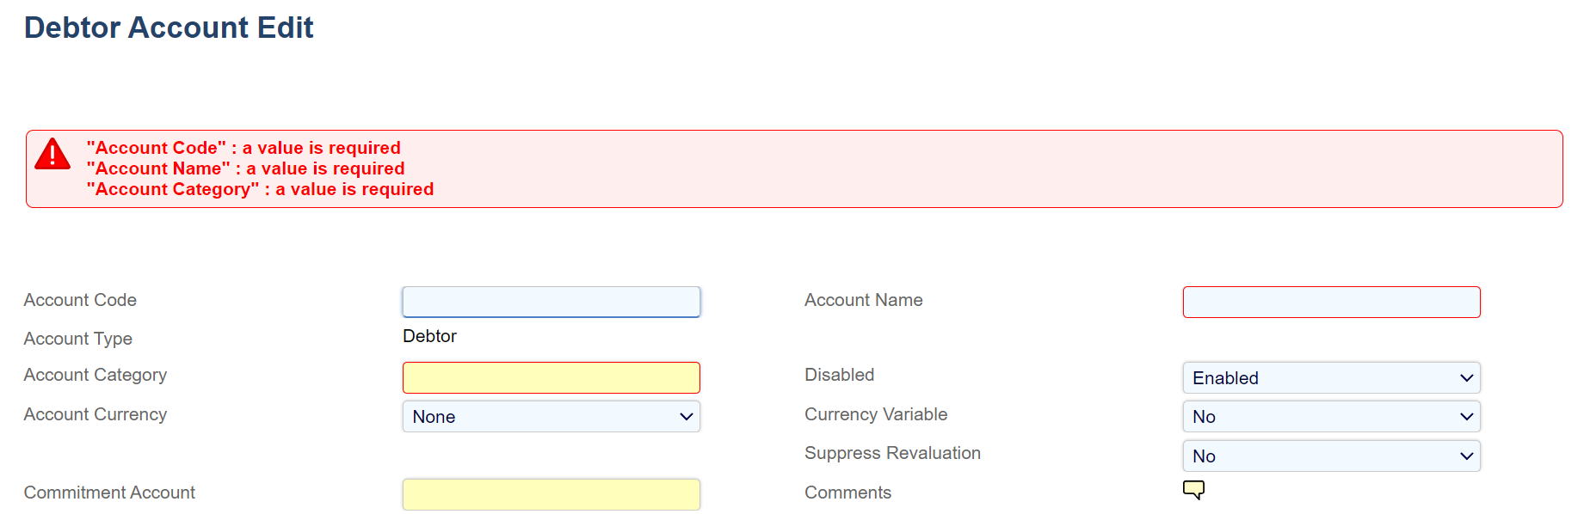Open the Disabled status dropdown
The width and height of the screenshot is (1590, 514).
pyautogui.click(x=1331, y=378)
